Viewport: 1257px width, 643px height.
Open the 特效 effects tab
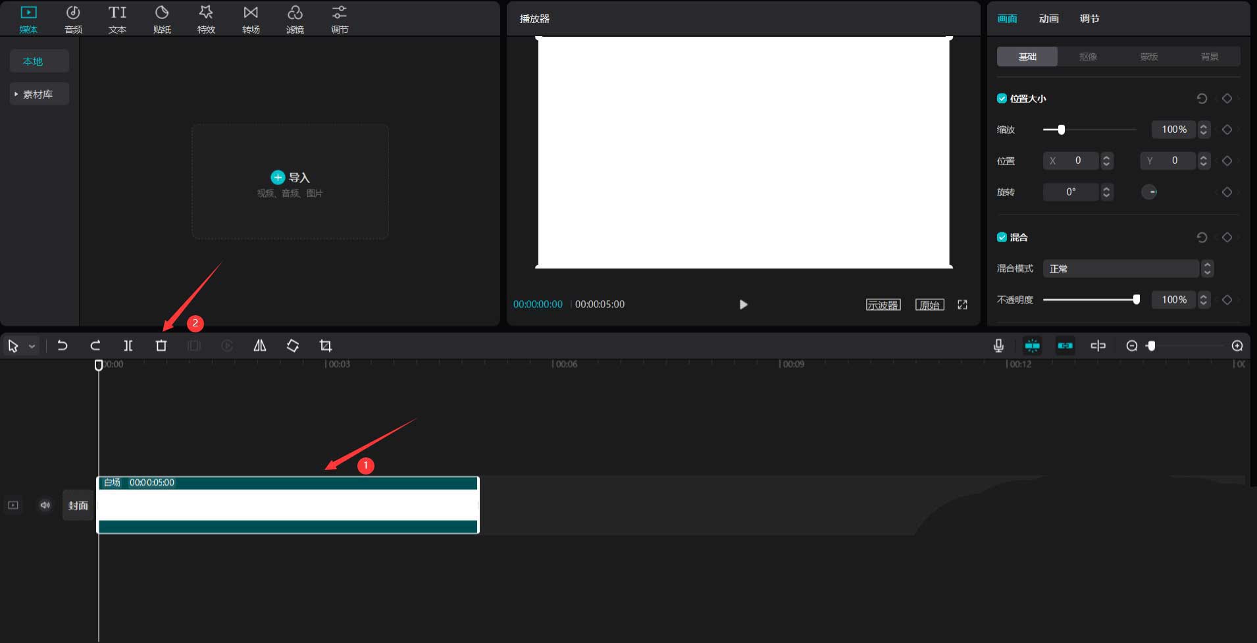tap(206, 19)
